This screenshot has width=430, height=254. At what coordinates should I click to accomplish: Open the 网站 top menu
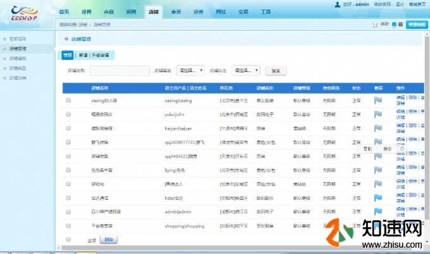(221, 12)
